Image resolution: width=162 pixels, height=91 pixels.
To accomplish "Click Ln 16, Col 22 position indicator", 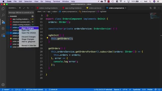I will (103, 89).
